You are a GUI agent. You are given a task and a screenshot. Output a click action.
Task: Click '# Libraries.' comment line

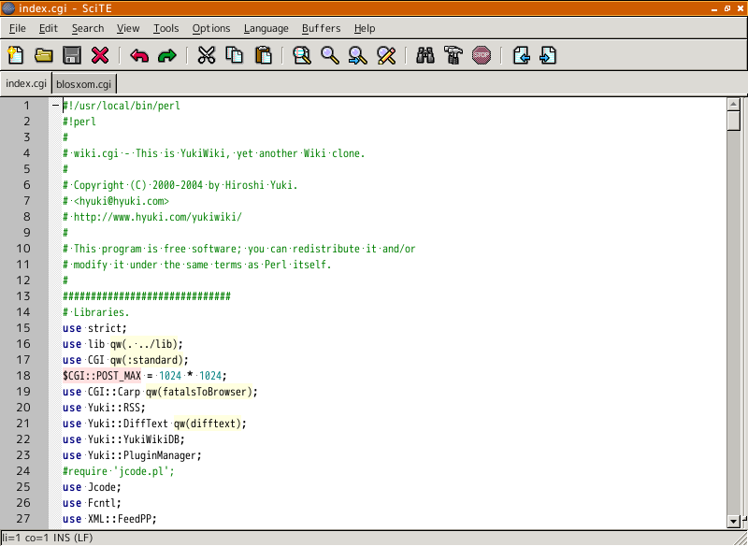click(96, 312)
